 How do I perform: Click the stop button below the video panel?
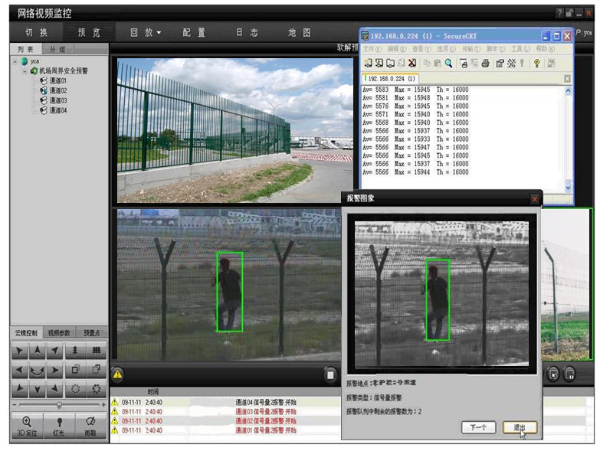(330, 374)
